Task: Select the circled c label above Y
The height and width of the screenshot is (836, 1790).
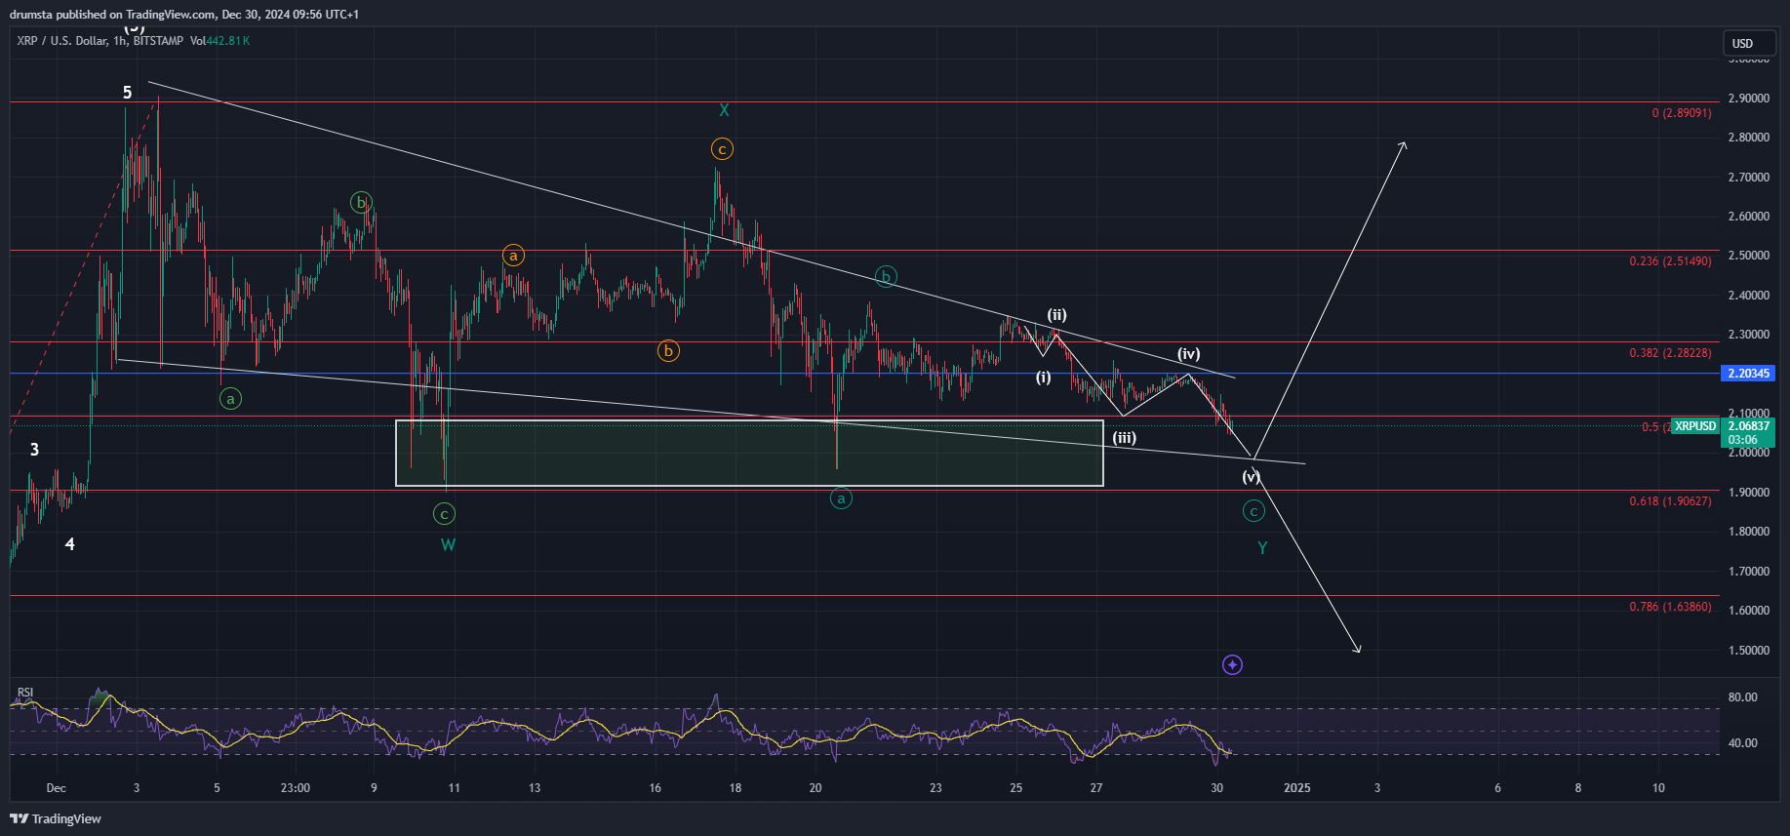Action: coord(1253,511)
